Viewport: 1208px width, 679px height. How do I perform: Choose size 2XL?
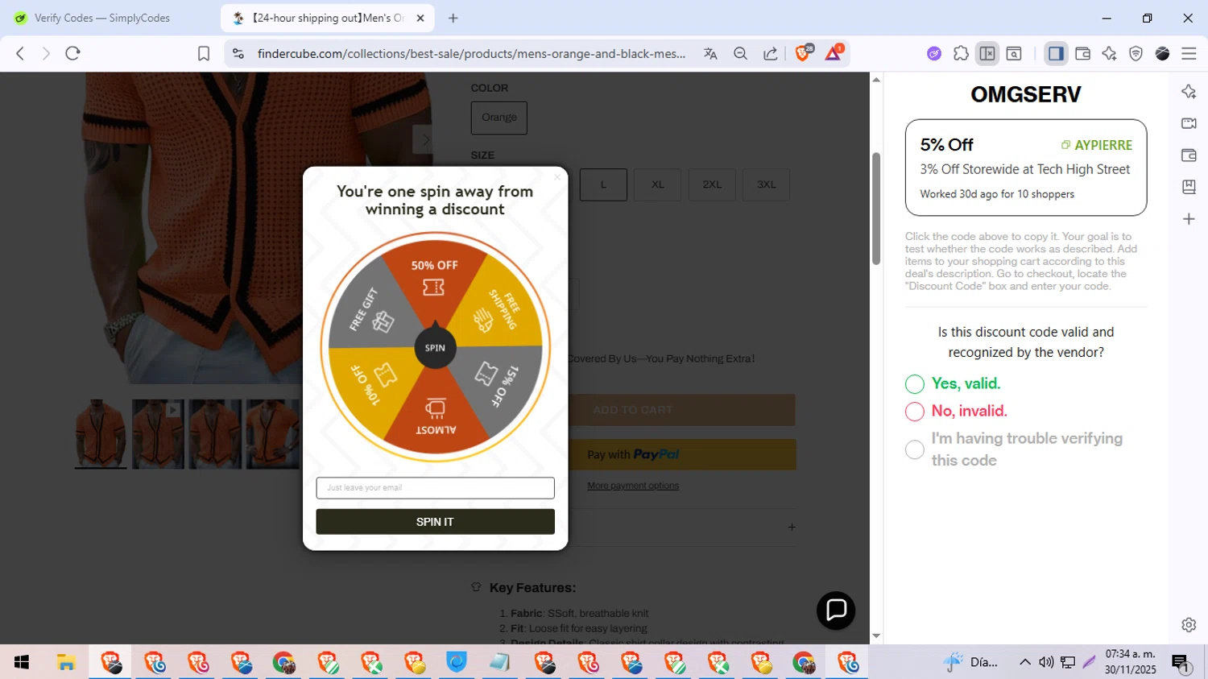712,184
